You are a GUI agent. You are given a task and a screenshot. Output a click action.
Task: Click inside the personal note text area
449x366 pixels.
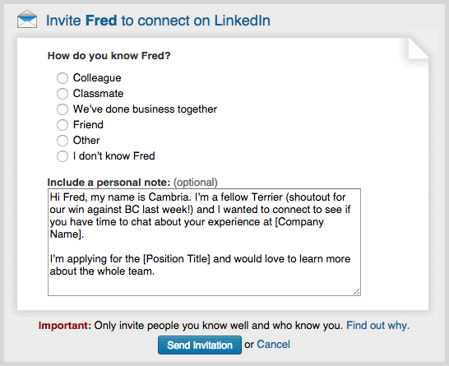pyautogui.click(x=204, y=242)
